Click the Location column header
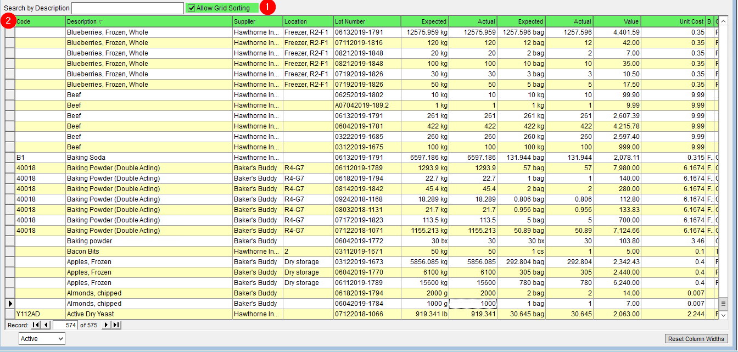The width and height of the screenshot is (738, 352). [x=308, y=21]
